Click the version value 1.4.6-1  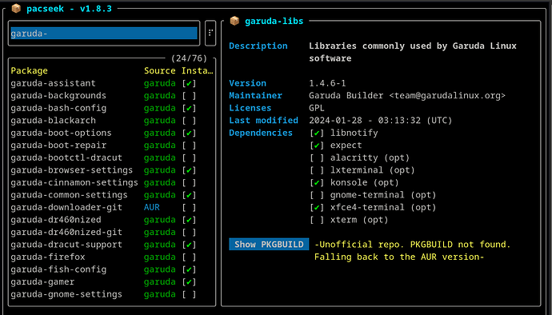(x=327, y=83)
